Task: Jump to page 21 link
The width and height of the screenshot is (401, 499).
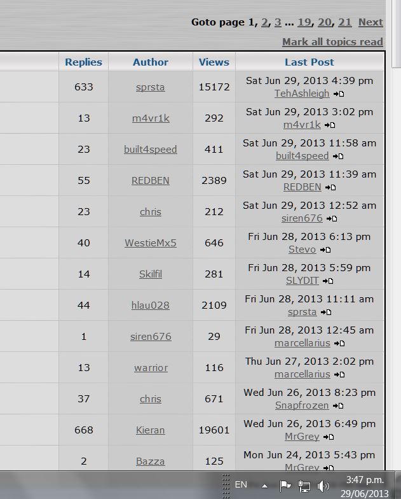Action: [344, 22]
